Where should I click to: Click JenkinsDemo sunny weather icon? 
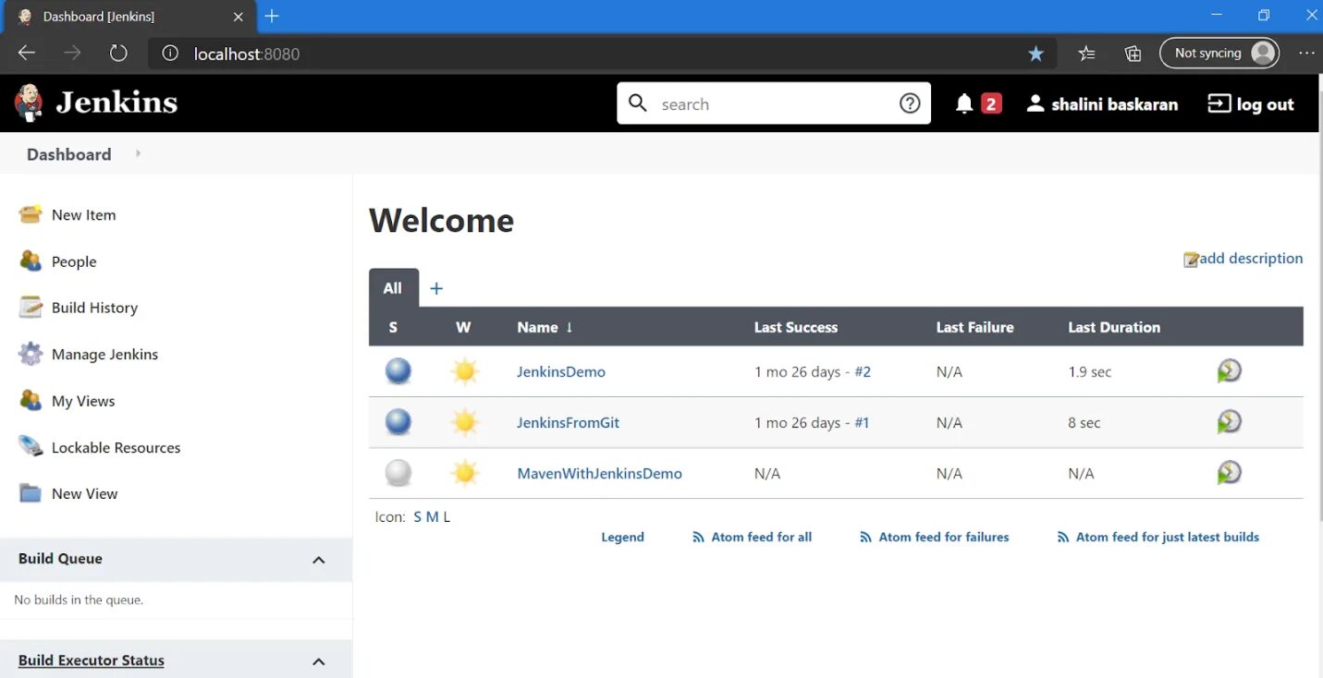click(x=465, y=371)
